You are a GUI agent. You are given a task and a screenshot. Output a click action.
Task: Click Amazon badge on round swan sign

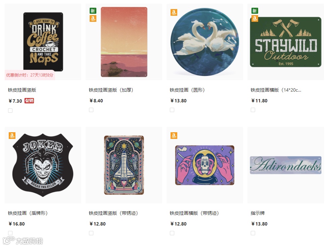pyautogui.click(x=174, y=12)
